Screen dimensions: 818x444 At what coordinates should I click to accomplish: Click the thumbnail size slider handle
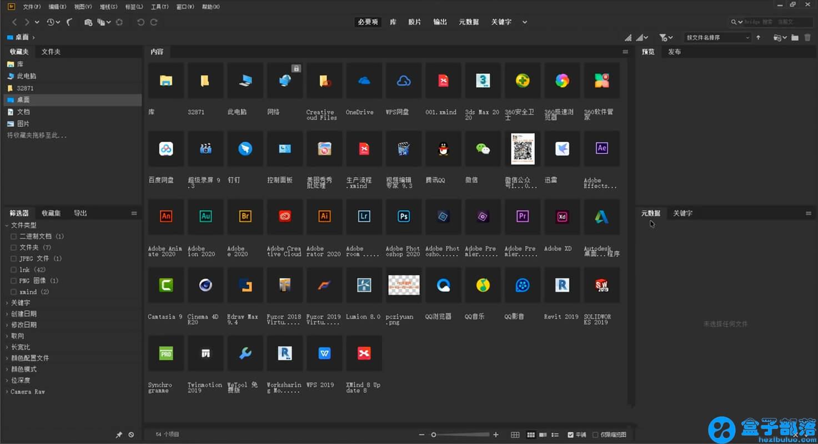click(434, 435)
